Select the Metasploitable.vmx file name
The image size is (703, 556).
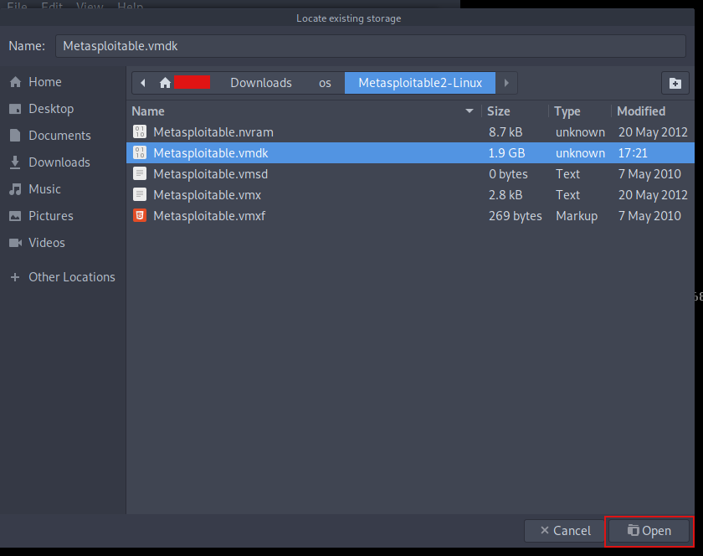pos(208,195)
